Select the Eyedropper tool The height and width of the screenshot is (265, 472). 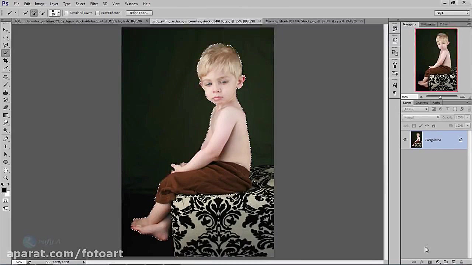[x=6, y=68]
